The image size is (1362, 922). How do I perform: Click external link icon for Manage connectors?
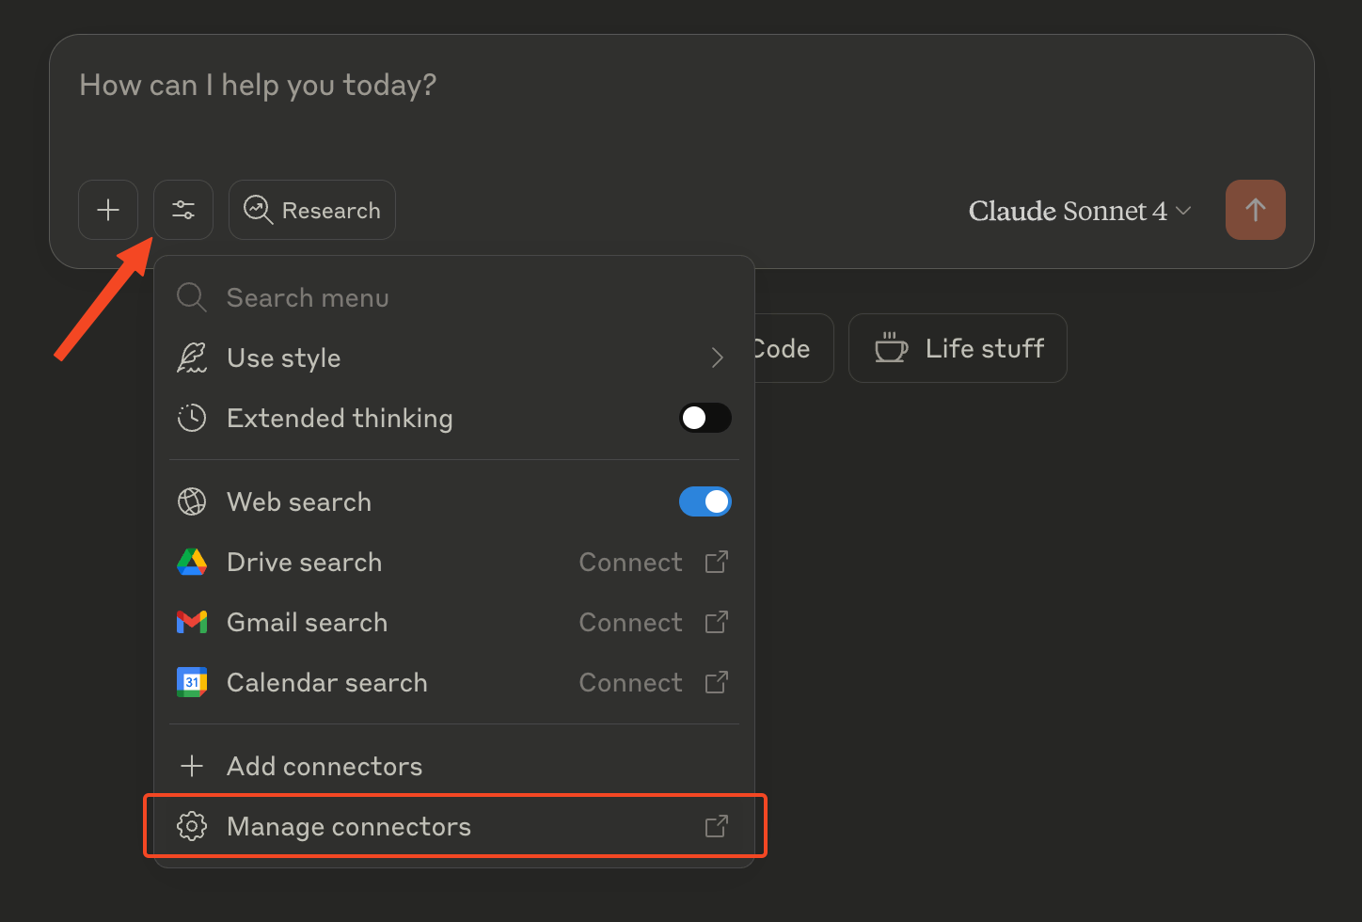coord(717,826)
